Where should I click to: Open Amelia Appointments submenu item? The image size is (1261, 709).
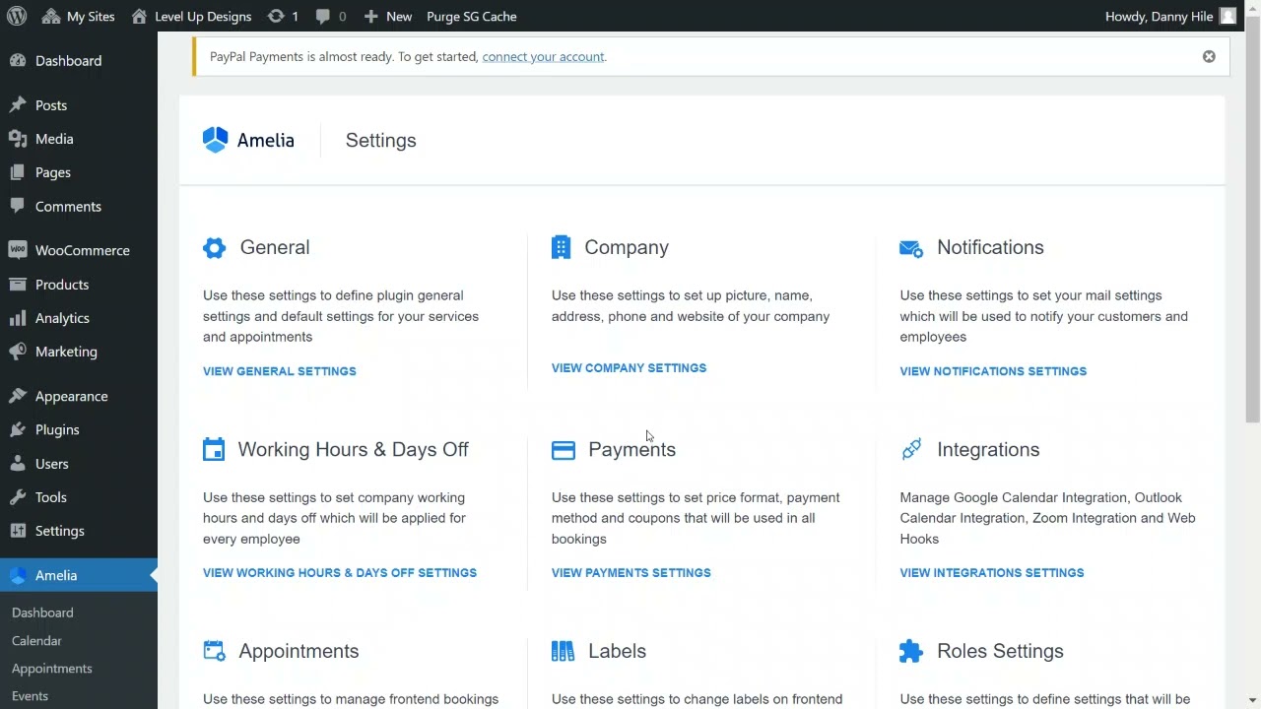[52, 668]
